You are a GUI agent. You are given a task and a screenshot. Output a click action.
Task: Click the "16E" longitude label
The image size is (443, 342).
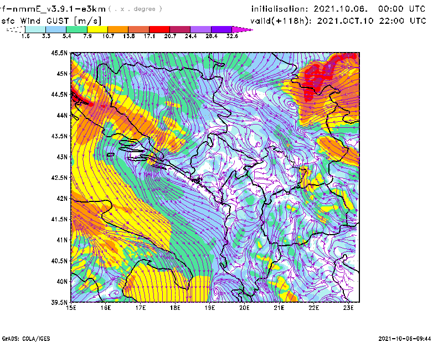point(106,308)
